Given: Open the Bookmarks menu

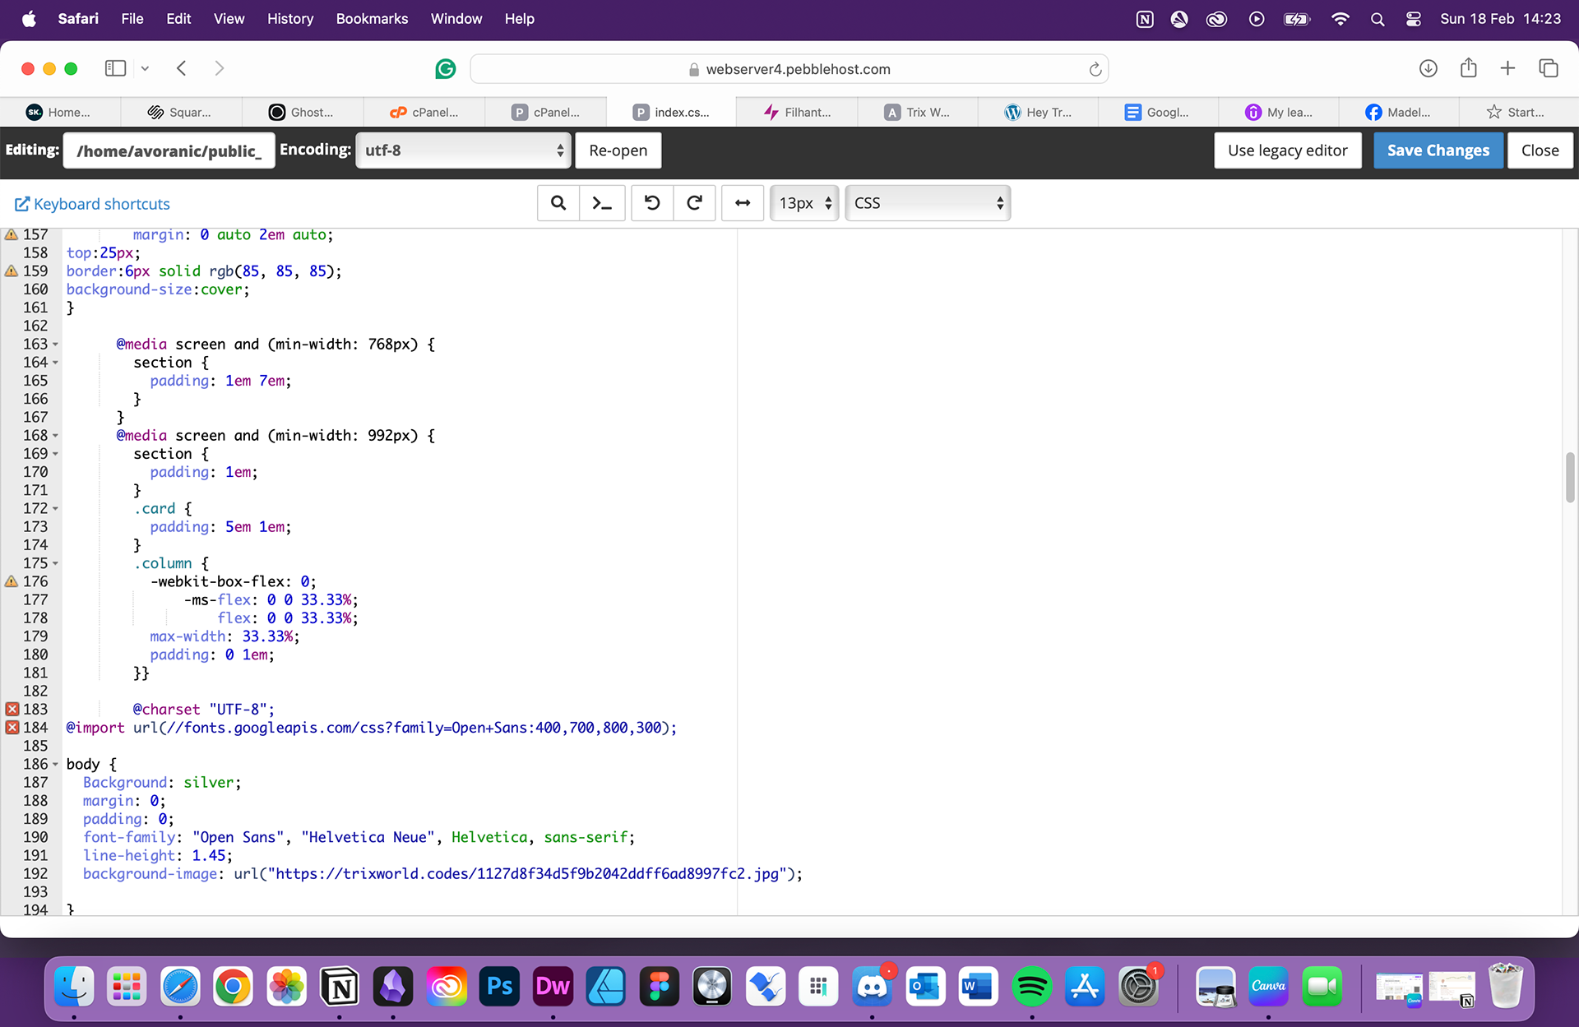Looking at the screenshot, I should click(372, 18).
